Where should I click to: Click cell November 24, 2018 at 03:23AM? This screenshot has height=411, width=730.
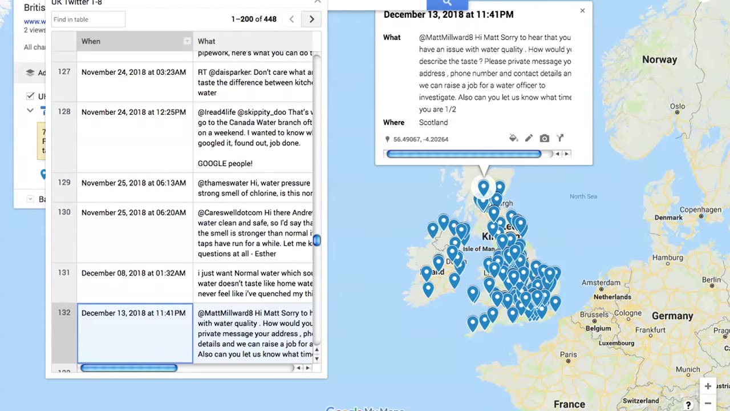click(x=135, y=82)
